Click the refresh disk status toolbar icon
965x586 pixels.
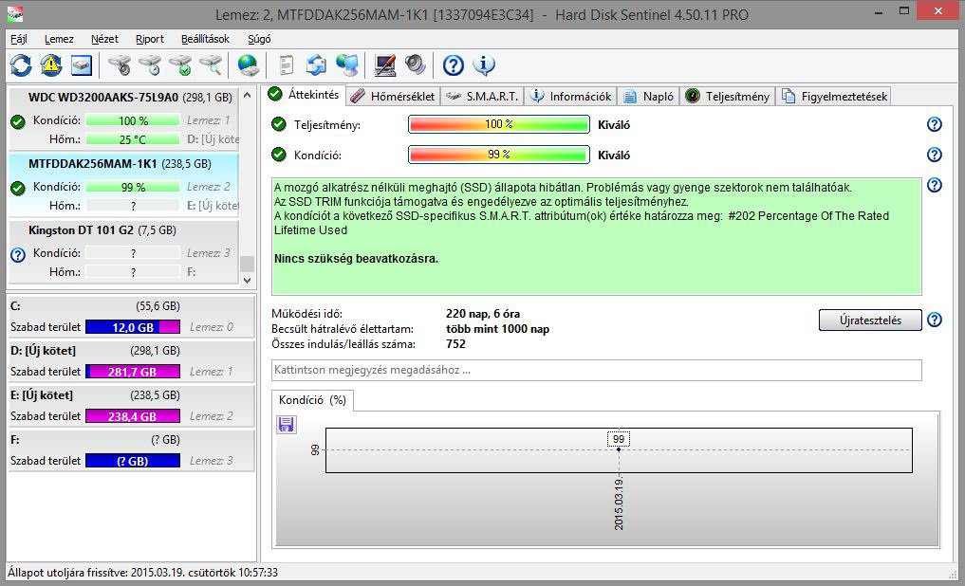(x=21, y=65)
